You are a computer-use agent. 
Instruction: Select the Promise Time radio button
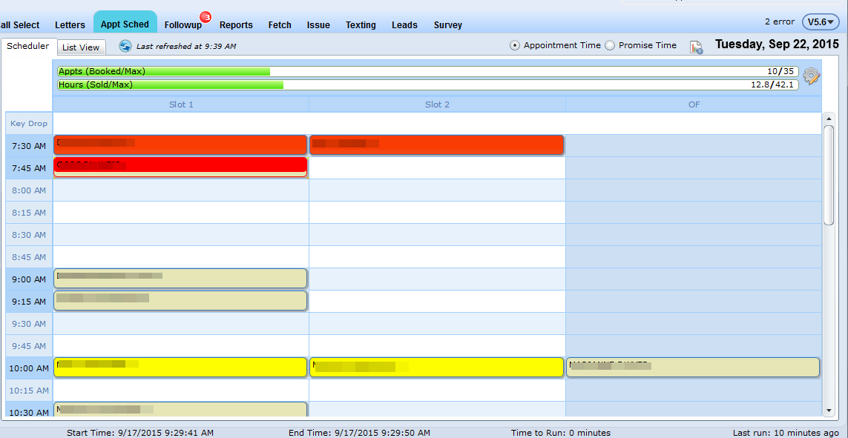[610, 45]
